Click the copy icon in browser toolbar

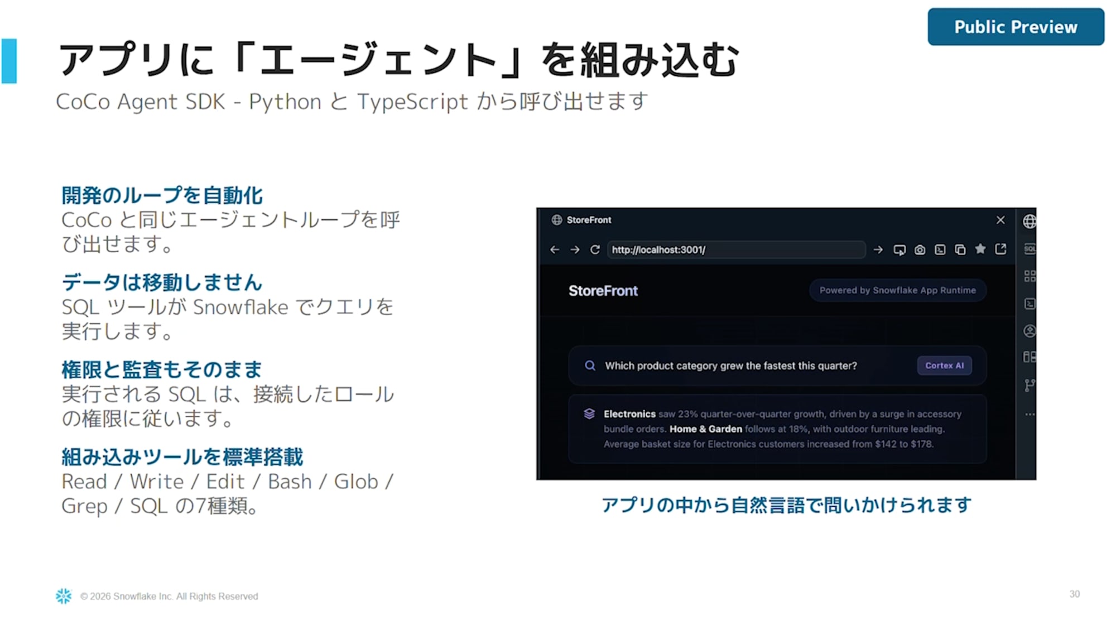pyautogui.click(x=960, y=249)
